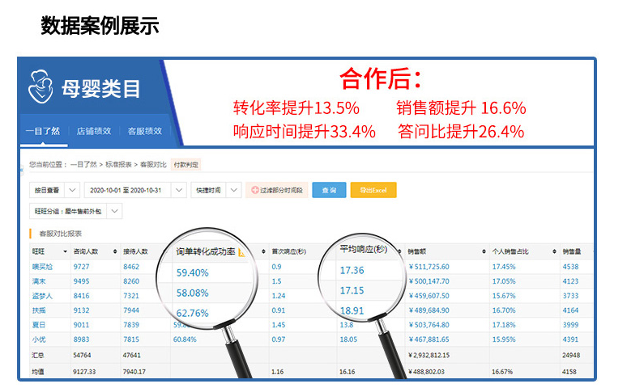Screen dimensions: 644x388
Task: Click the 汇总 total ¥2,932,812.15
Action: (429, 355)
